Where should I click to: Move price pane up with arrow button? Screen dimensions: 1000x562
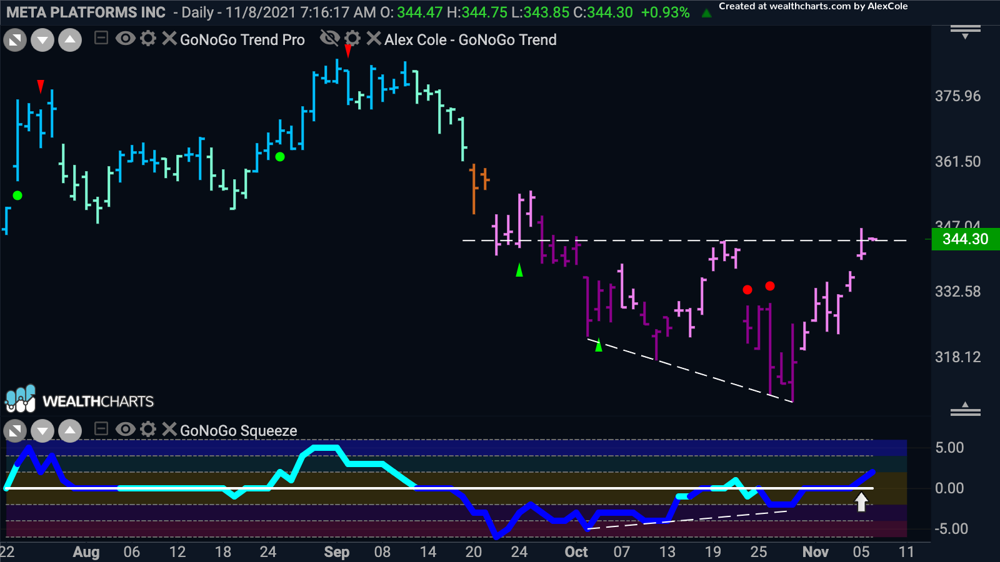coord(70,41)
